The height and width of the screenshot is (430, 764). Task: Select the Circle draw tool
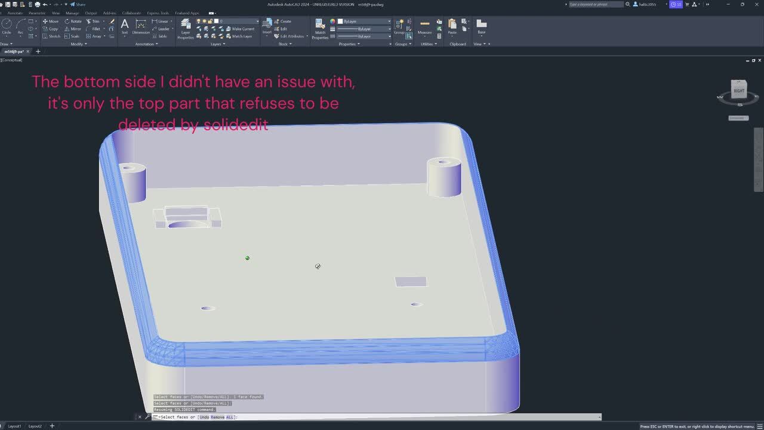[7, 26]
